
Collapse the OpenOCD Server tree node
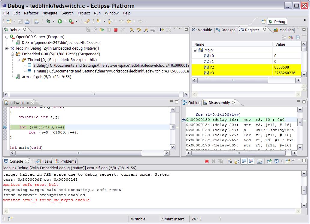(x=7, y=37)
